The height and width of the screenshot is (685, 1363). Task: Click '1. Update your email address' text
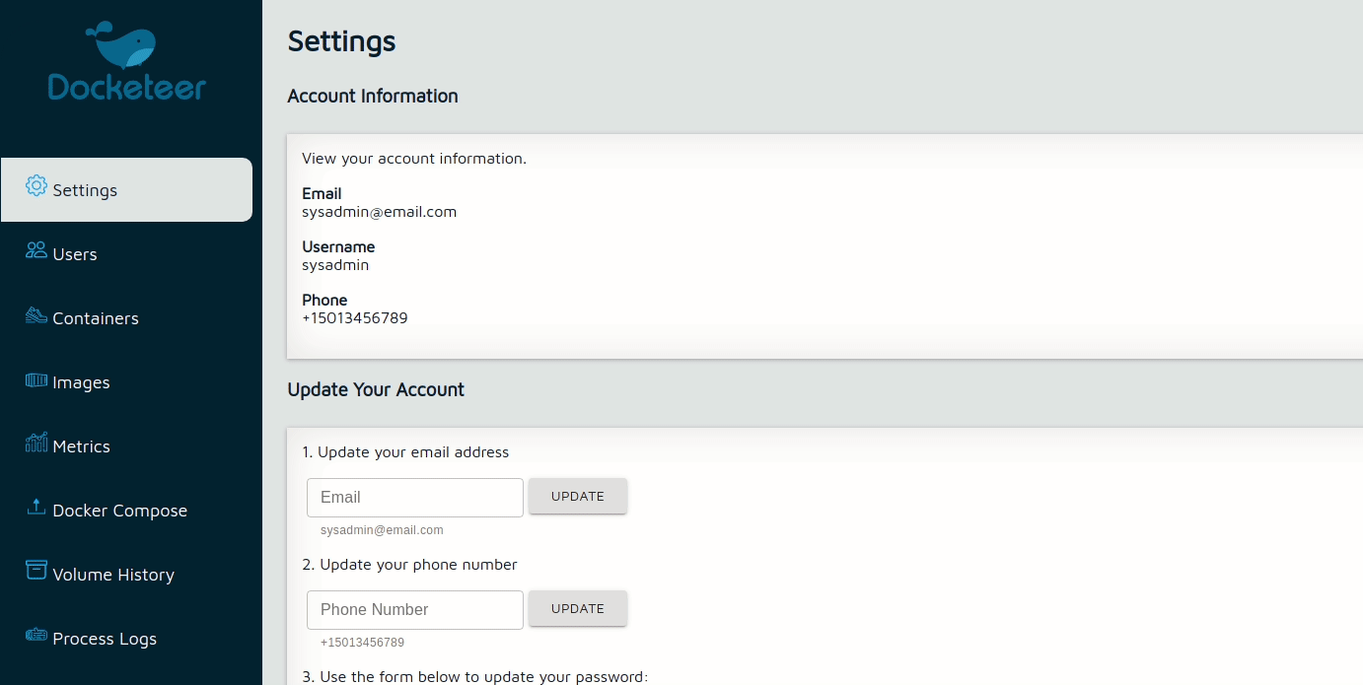click(405, 452)
